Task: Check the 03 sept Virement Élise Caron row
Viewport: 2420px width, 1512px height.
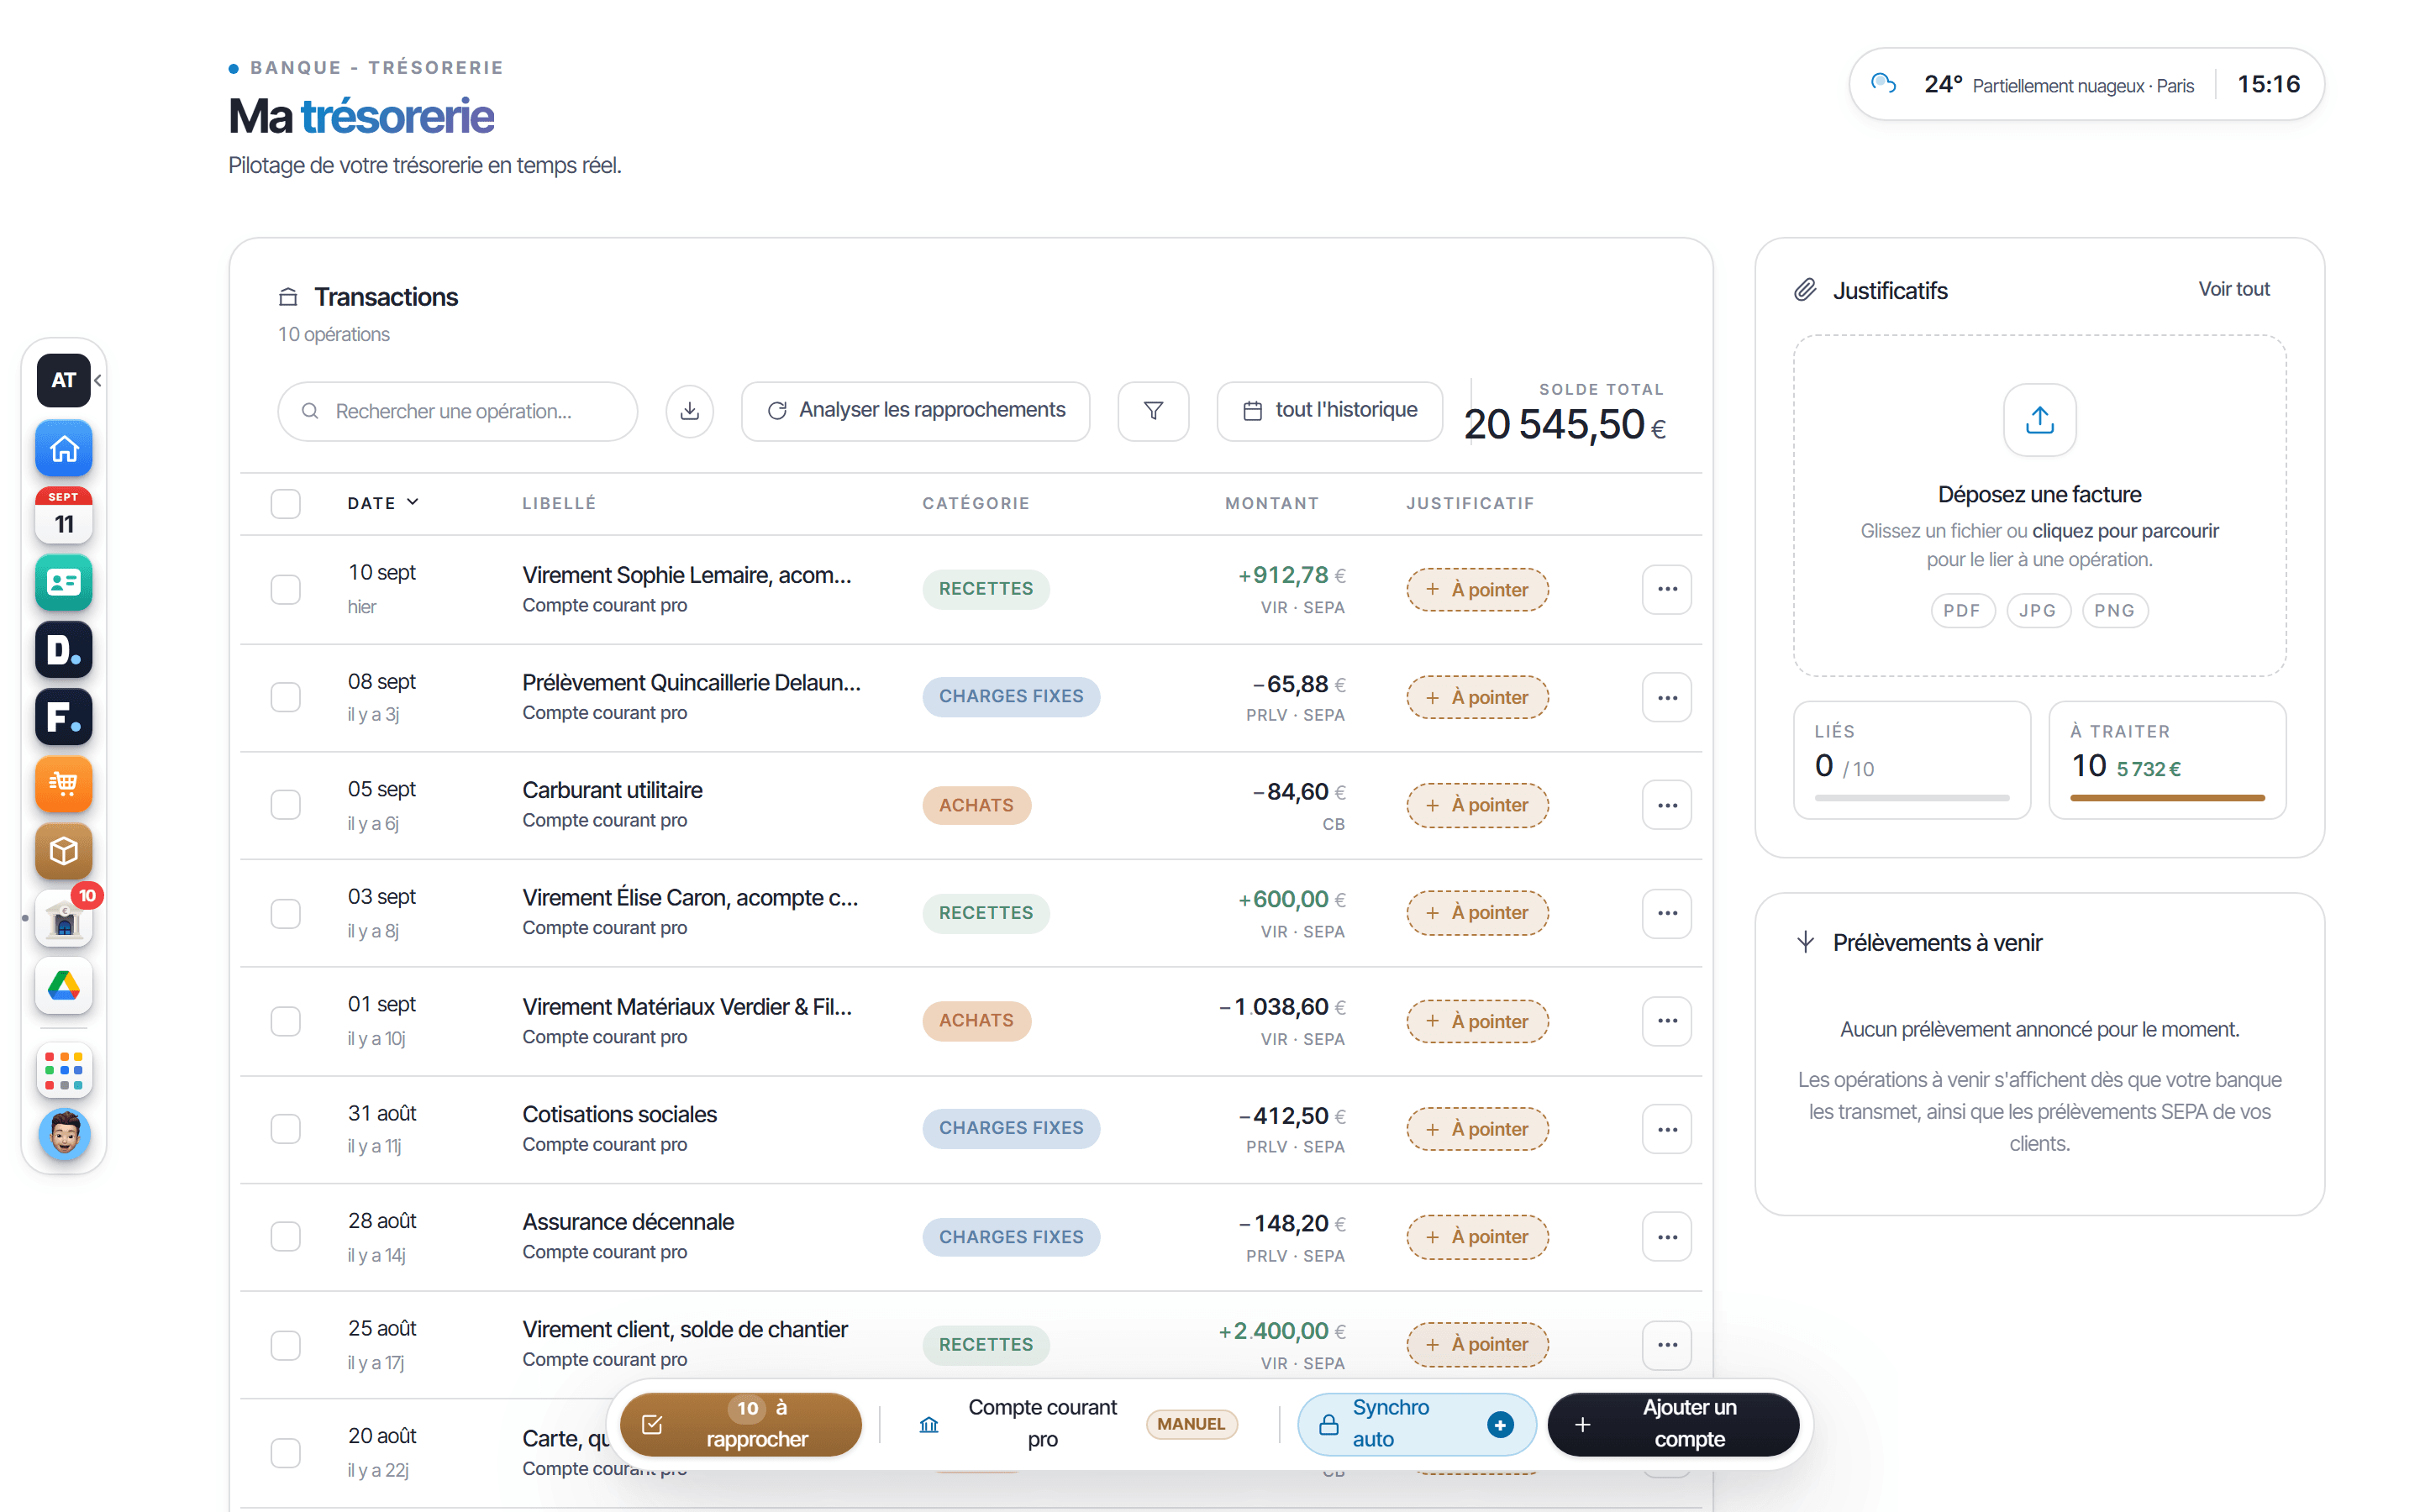Action: [286, 913]
